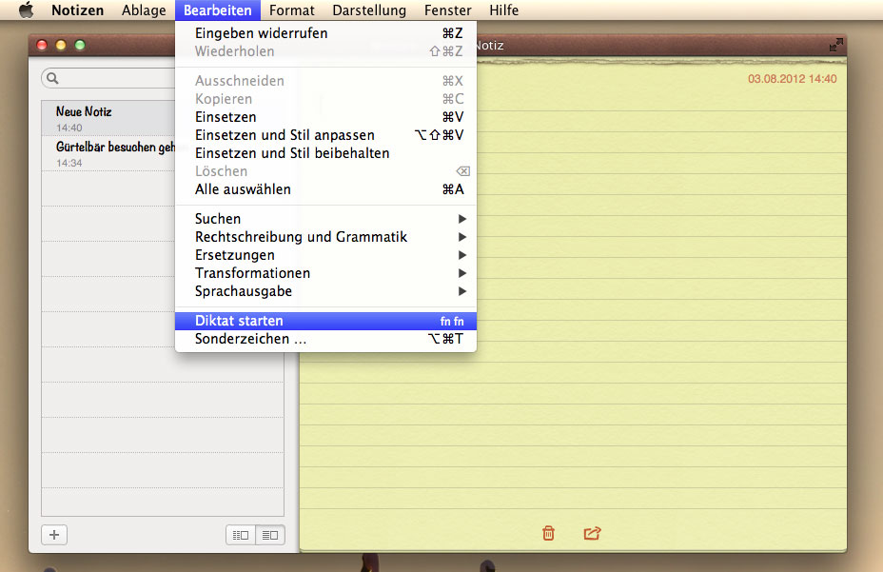This screenshot has width=883, height=572.
Task: Click the share icon below the note
Action: click(592, 533)
